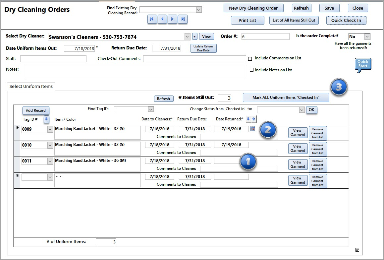Expand Find Existing Dry Cleaning Record dropdown
The height and width of the screenshot is (260, 384).
(199, 10)
